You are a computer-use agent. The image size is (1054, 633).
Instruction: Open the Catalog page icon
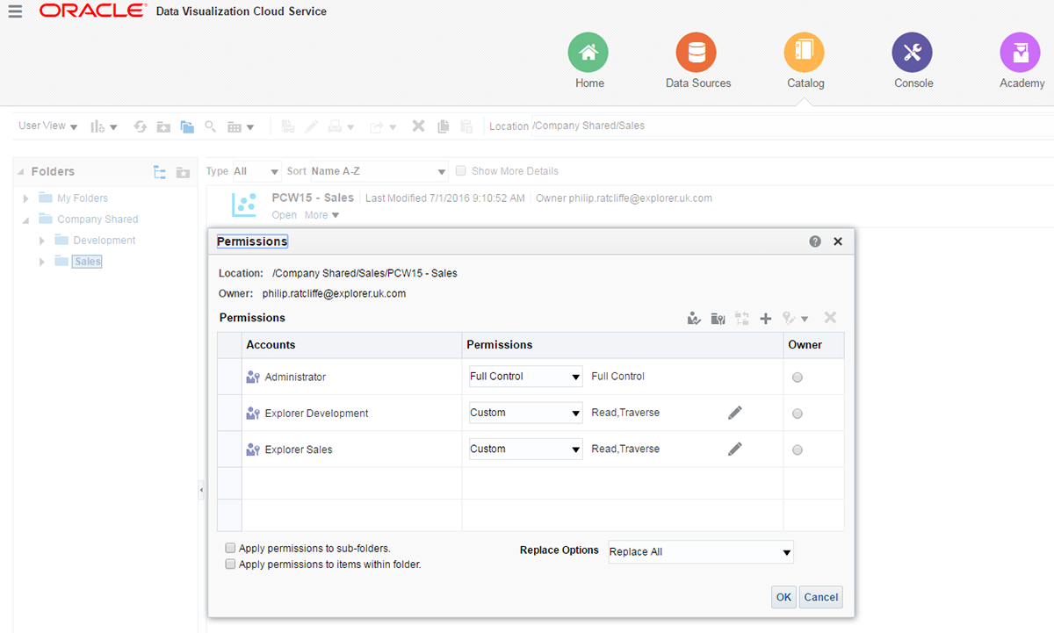tap(805, 53)
